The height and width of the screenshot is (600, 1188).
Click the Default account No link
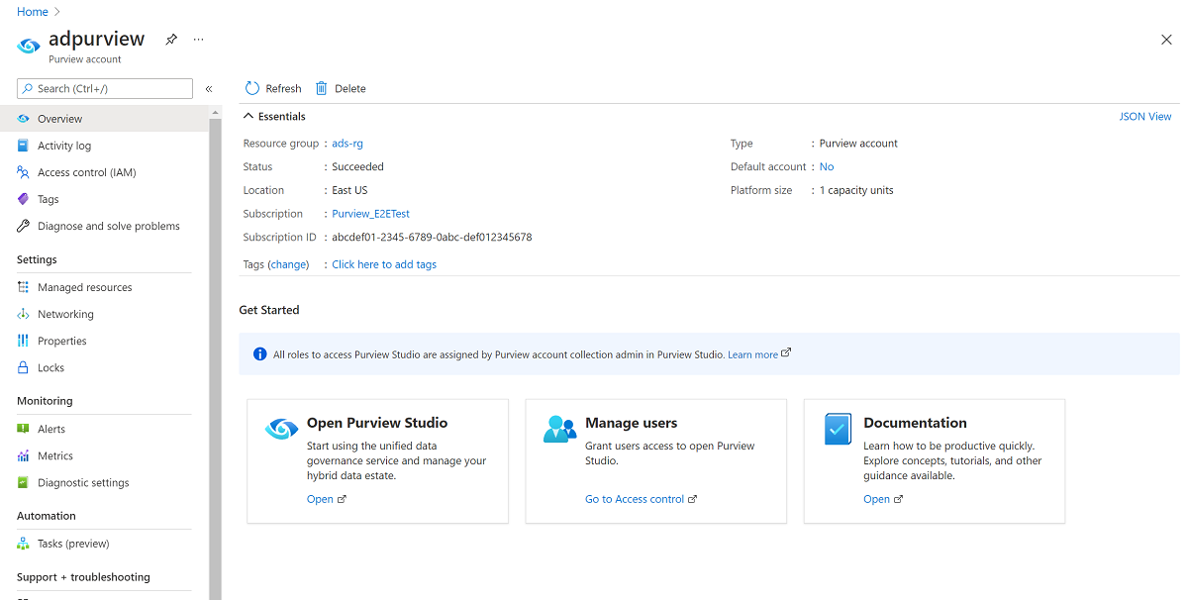click(827, 167)
